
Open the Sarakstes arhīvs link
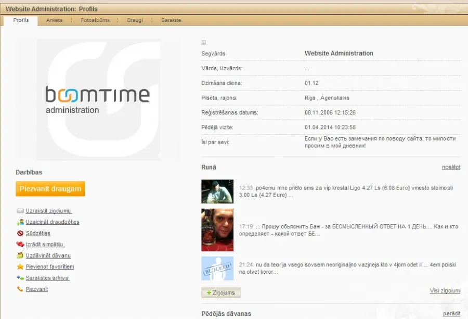tap(47, 278)
